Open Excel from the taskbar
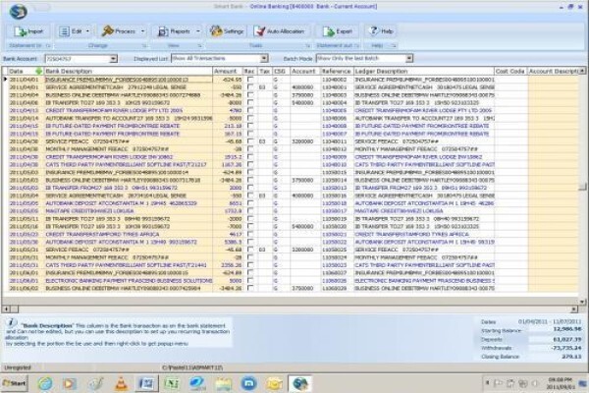The width and height of the screenshot is (589, 393). click(172, 383)
